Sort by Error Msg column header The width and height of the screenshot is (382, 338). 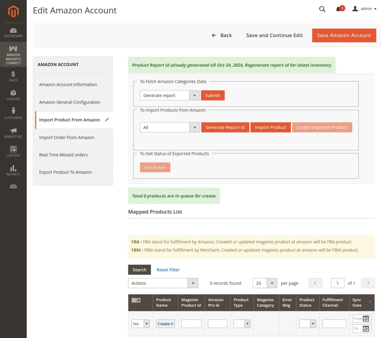click(287, 303)
